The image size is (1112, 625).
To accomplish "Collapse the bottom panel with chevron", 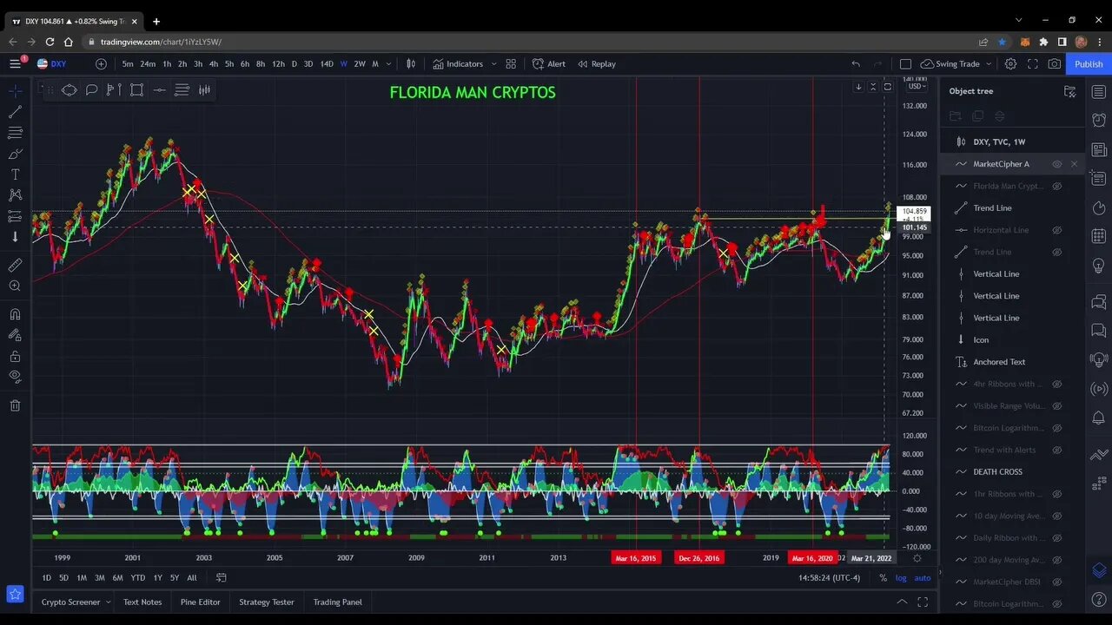I will (x=902, y=602).
